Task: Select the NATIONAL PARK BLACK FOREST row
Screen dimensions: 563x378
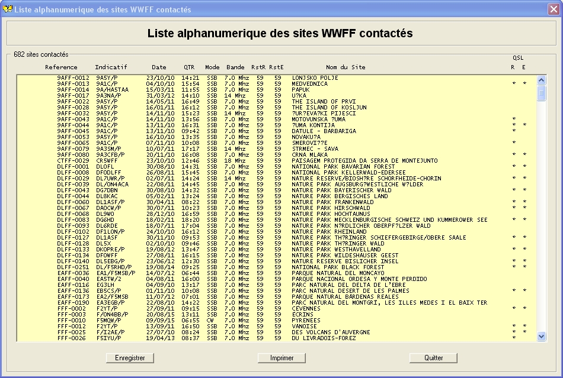Action: click(277, 267)
